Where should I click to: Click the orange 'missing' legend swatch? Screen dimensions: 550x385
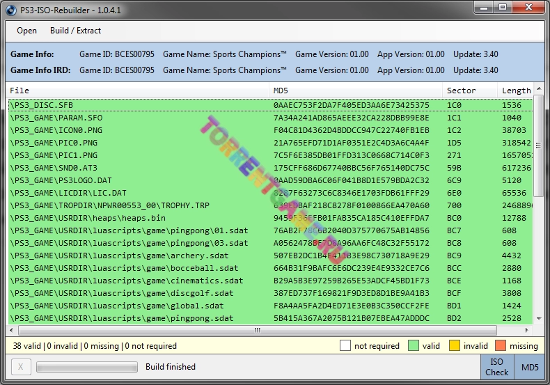click(x=501, y=346)
